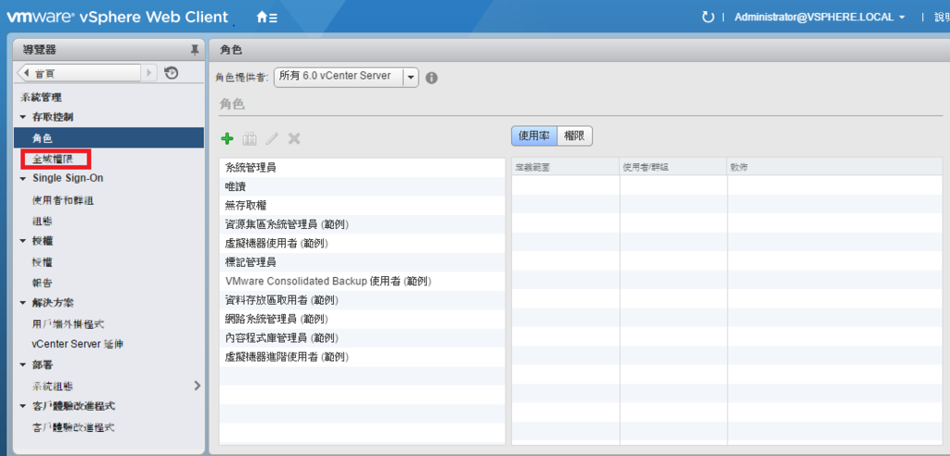Collapse the 部署 section
The height and width of the screenshot is (456, 950).
point(23,365)
